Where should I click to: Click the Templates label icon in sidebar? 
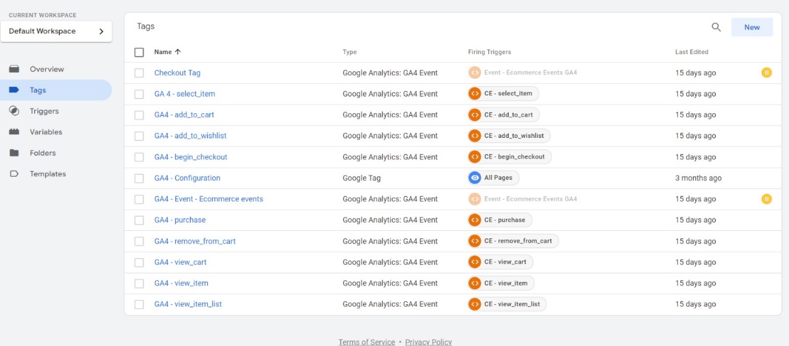pos(14,174)
